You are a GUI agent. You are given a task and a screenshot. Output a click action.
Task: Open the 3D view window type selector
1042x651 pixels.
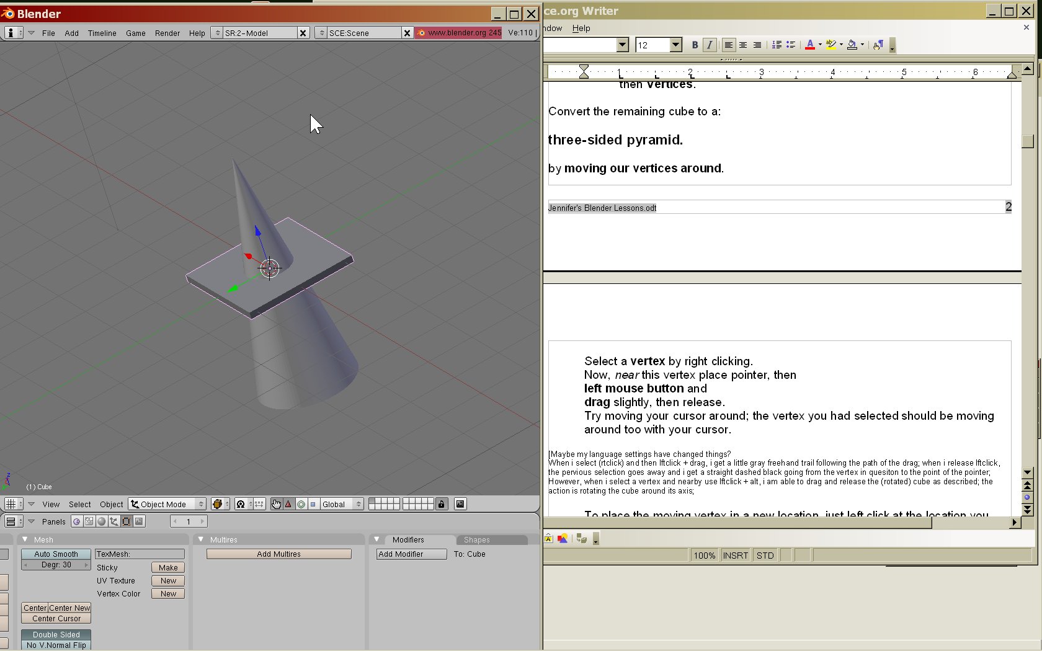click(14, 504)
